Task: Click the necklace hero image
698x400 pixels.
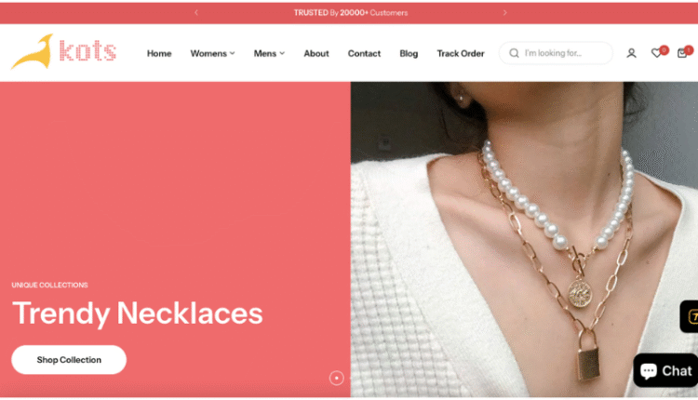Action: pos(524,239)
